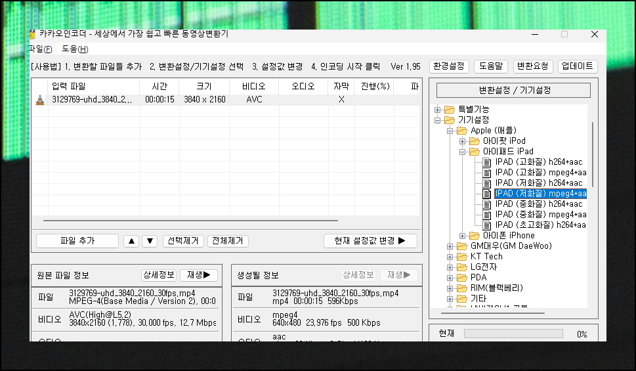Click the Apple (애플) folder icon
This screenshot has height=371, width=636.
(461, 130)
